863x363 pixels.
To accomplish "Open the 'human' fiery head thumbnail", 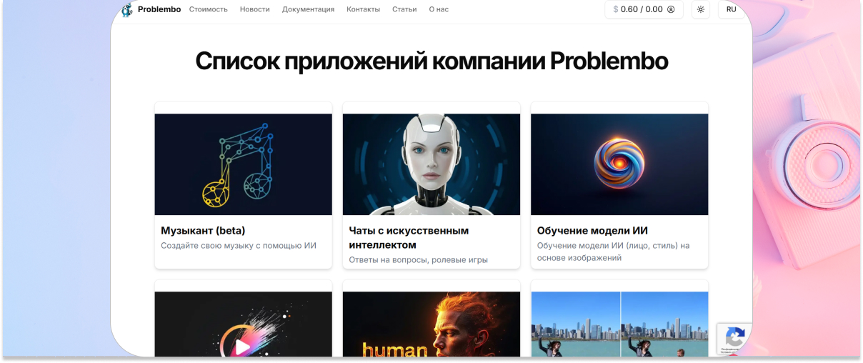I will [431, 324].
